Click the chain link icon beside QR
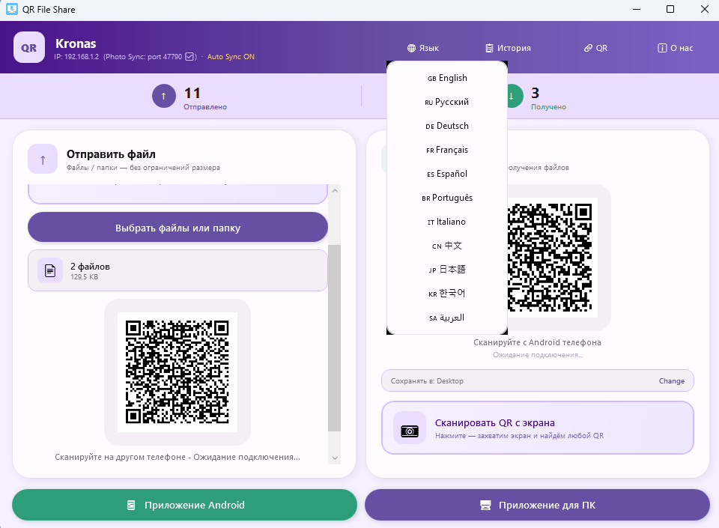 click(x=588, y=48)
